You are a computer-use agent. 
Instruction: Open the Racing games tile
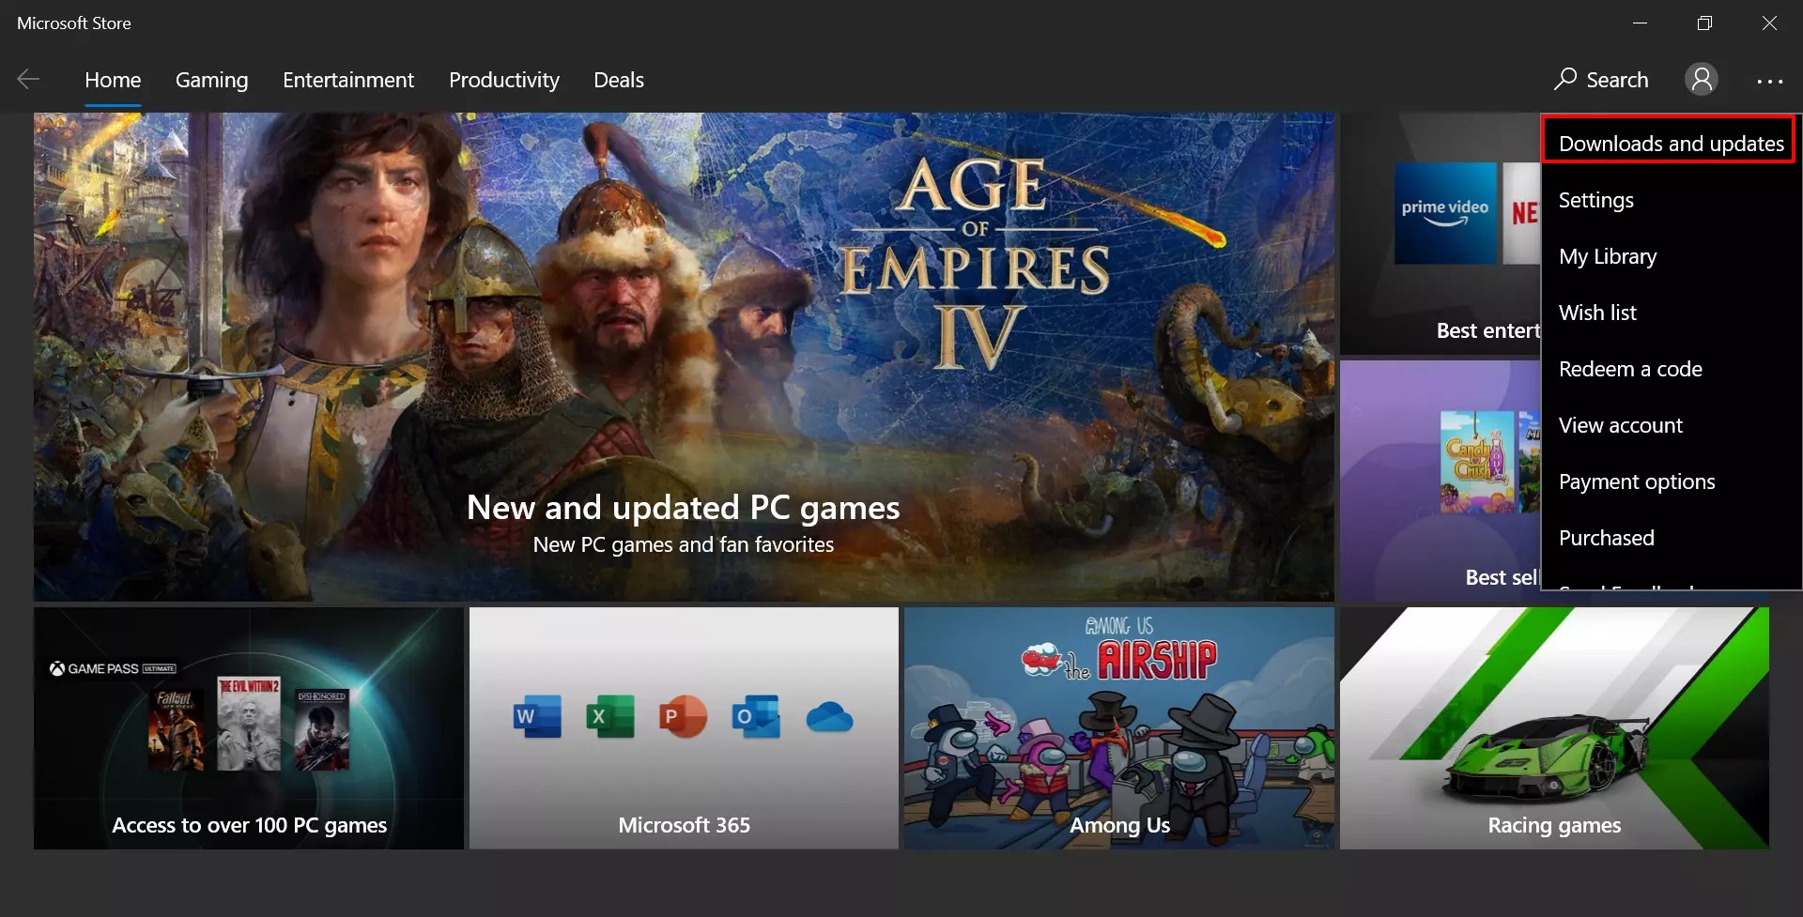coord(1554,728)
